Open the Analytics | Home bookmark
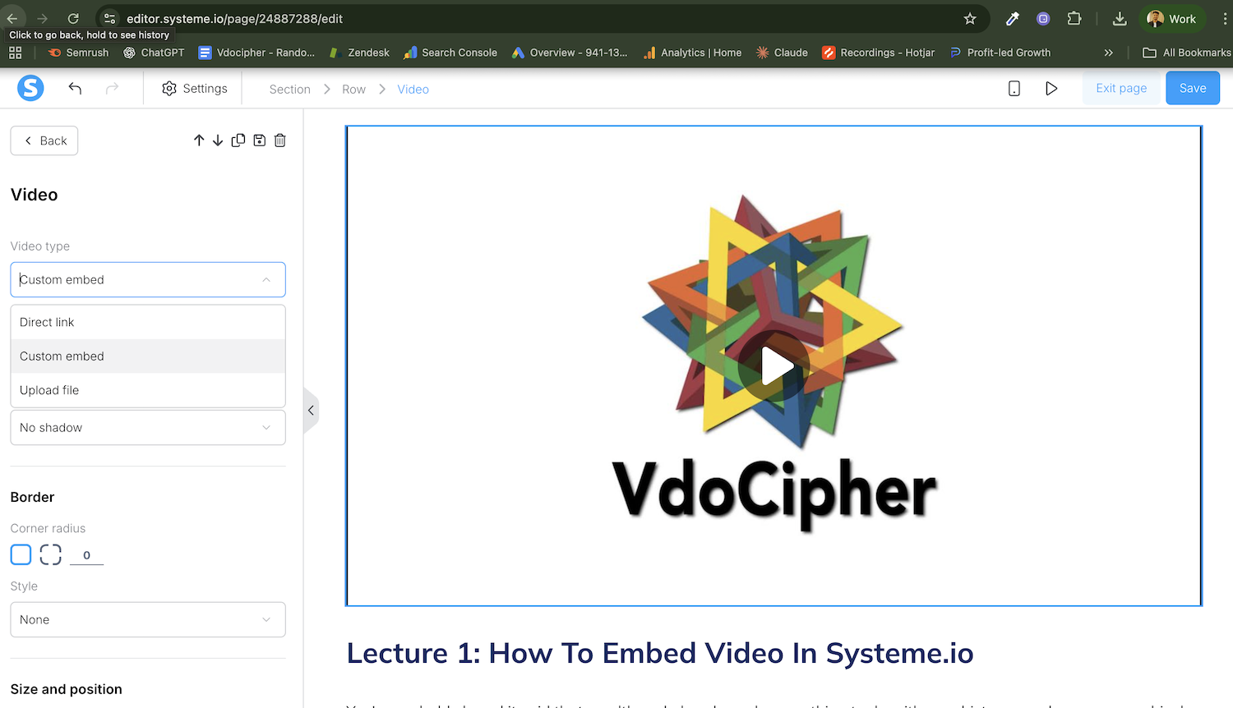 pyautogui.click(x=692, y=53)
